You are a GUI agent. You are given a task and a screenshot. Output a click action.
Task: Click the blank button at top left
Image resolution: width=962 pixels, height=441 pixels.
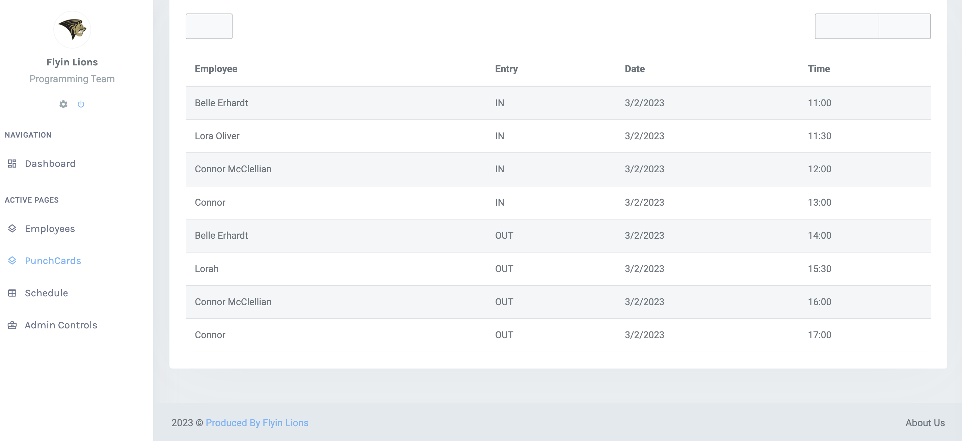(x=209, y=26)
